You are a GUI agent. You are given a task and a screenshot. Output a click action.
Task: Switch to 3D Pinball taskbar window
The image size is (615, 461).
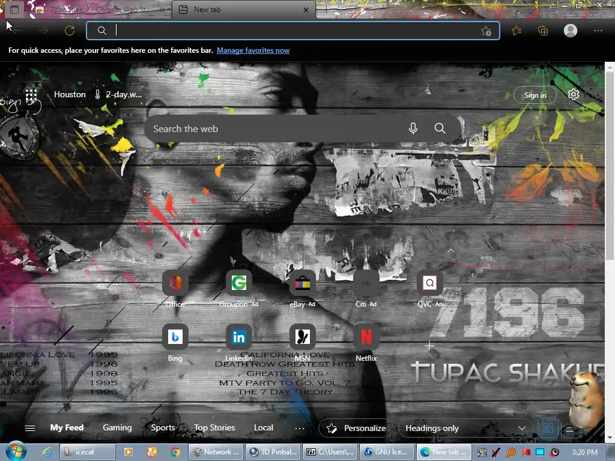coord(273,452)
